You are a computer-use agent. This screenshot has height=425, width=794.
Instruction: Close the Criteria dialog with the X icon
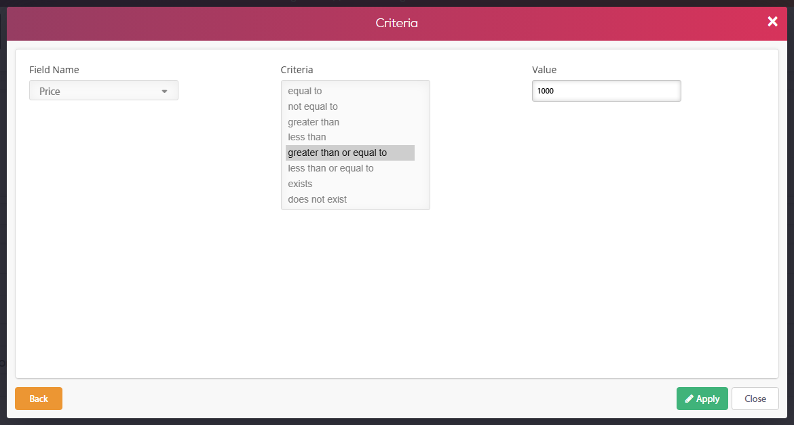point(772,21)
